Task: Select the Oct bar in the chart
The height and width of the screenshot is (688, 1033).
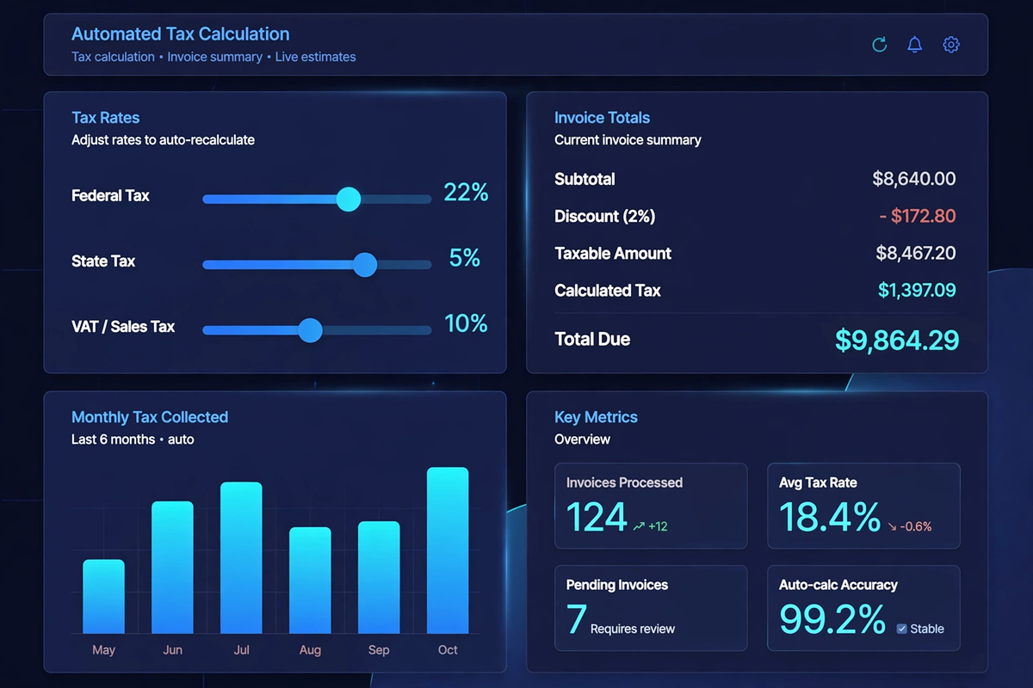Action: [448, 550]
